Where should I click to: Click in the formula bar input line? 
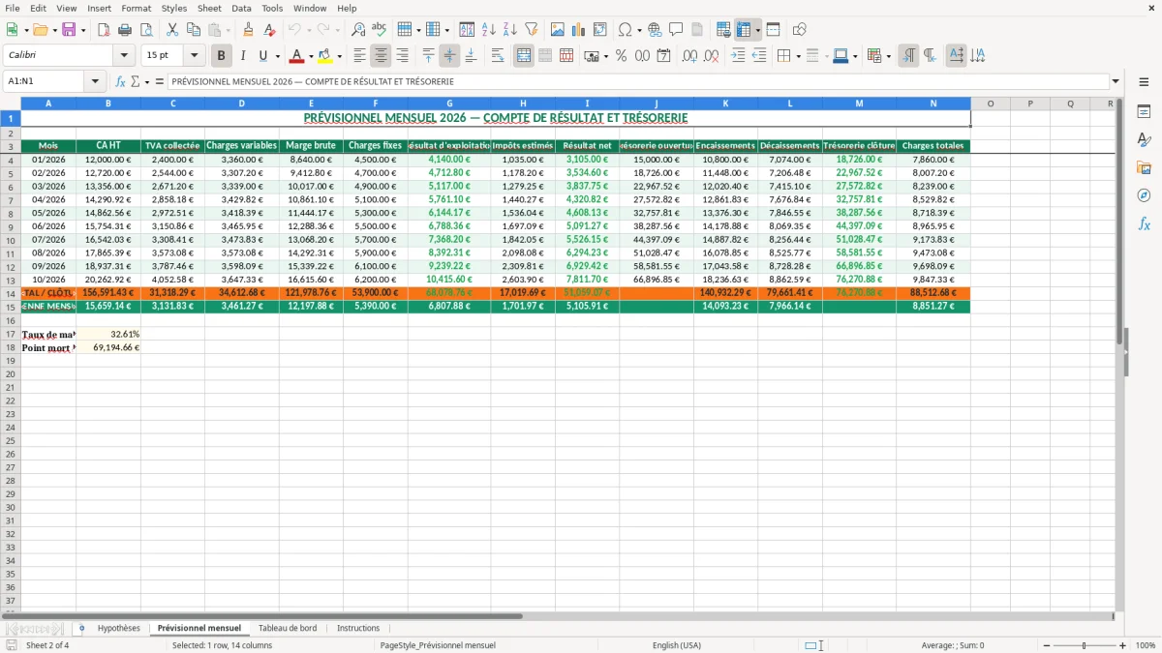click(637, 81)
